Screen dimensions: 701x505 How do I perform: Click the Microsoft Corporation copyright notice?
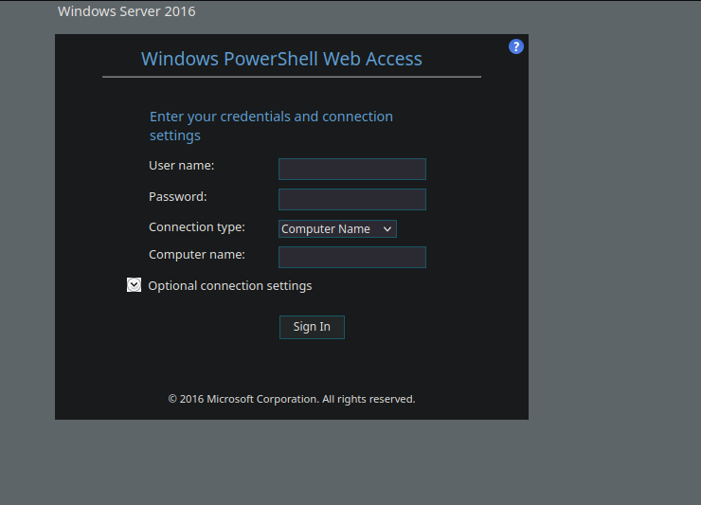292,399
